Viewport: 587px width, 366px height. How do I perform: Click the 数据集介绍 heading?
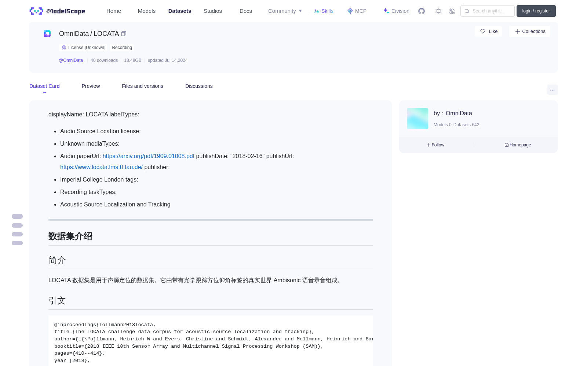pyautogui.click(x=70, y=236)
